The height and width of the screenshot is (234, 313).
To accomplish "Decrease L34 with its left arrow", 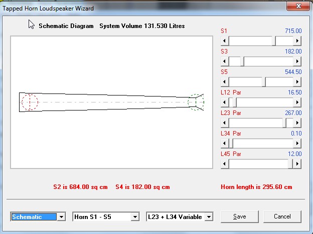I will tap(225, 143).
